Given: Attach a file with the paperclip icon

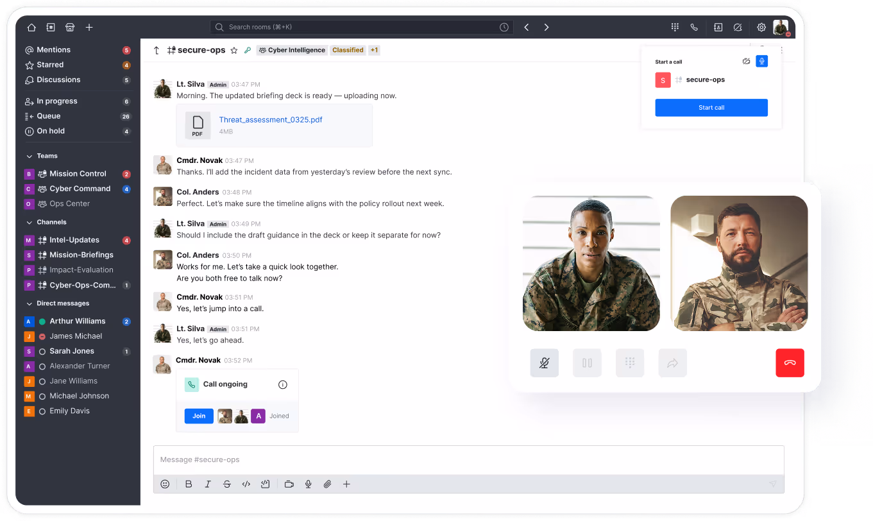Looking at the screenshot, I should (x=327, y=484).
